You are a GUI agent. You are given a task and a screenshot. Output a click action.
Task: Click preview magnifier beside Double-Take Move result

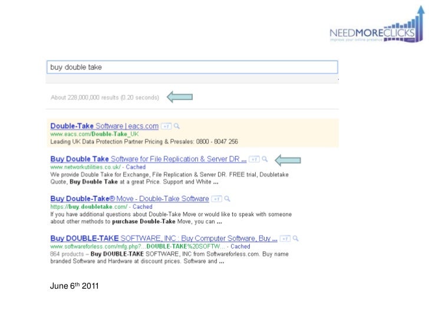[227, 199]
